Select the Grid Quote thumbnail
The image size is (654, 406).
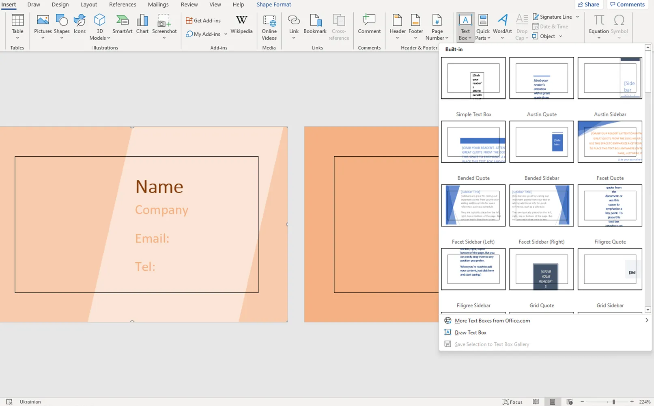[x=541, y=269]
